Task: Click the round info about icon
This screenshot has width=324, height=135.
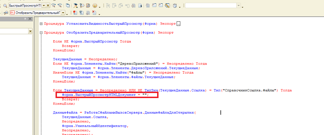Action: [95, 6]
